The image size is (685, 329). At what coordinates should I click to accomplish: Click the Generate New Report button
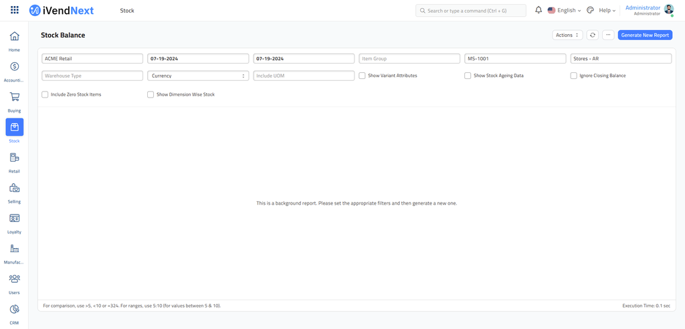tap(645, 35)
